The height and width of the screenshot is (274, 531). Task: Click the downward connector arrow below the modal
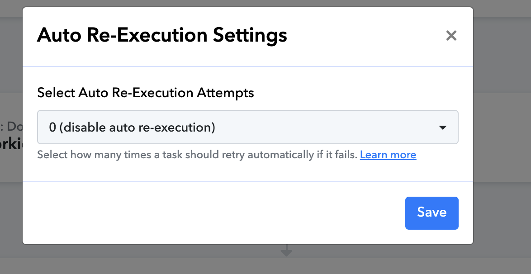coord(286,250)
